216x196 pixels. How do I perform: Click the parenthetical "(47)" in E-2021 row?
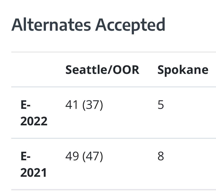[x=93, y=156]
